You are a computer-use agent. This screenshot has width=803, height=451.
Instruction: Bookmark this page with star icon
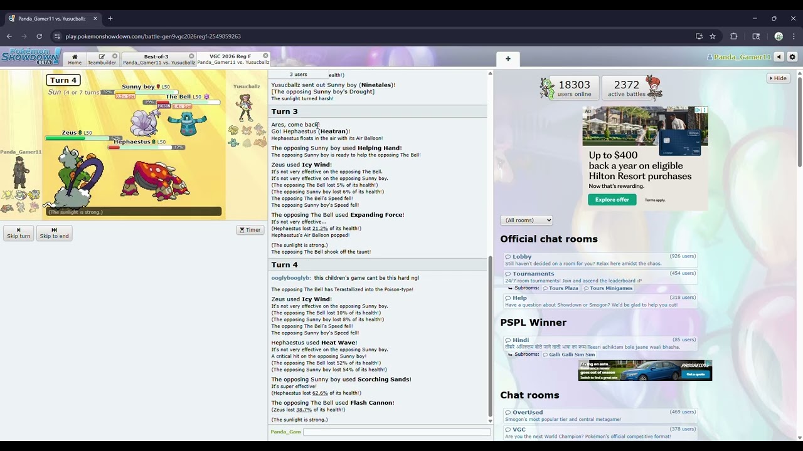pyautogui.click(x=713, y=36)
